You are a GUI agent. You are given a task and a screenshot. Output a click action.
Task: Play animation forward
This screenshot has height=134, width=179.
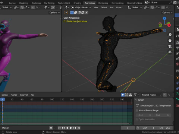[71, 128]
